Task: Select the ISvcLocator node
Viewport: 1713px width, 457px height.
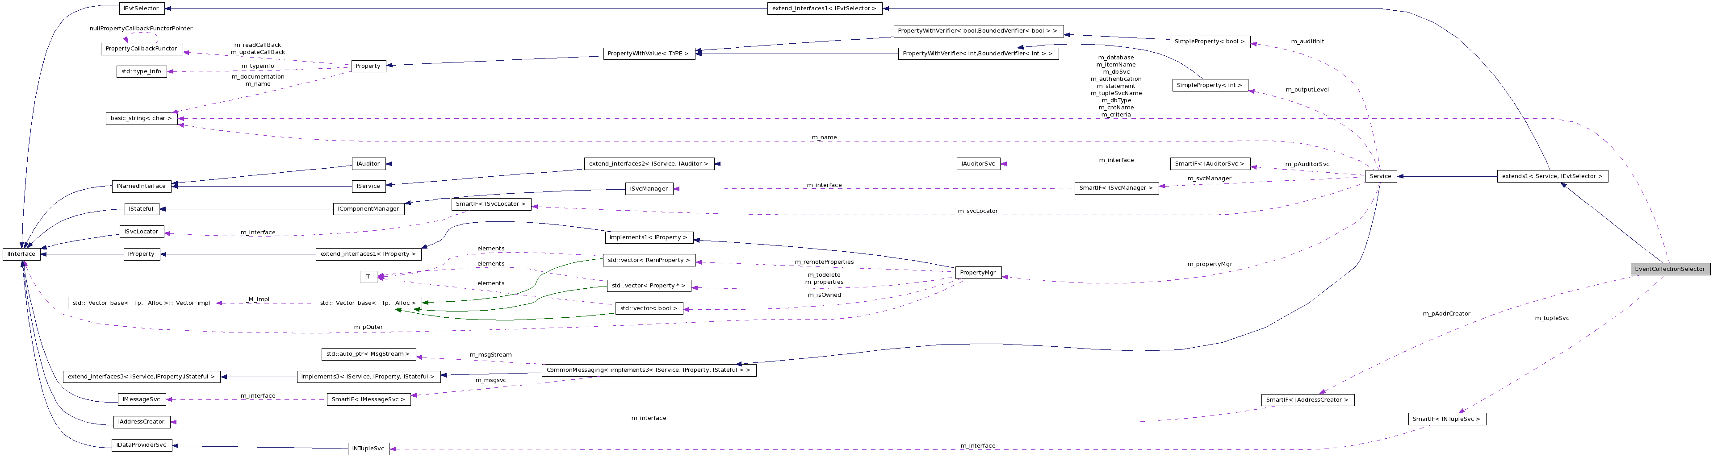Action: [x=141, y=231]
